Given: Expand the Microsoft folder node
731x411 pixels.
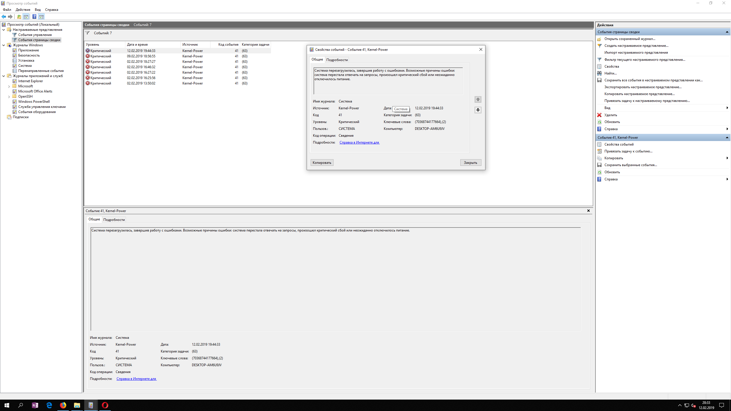Looking at the screenshot, I should pyautogui.click(x=9, y=86).
